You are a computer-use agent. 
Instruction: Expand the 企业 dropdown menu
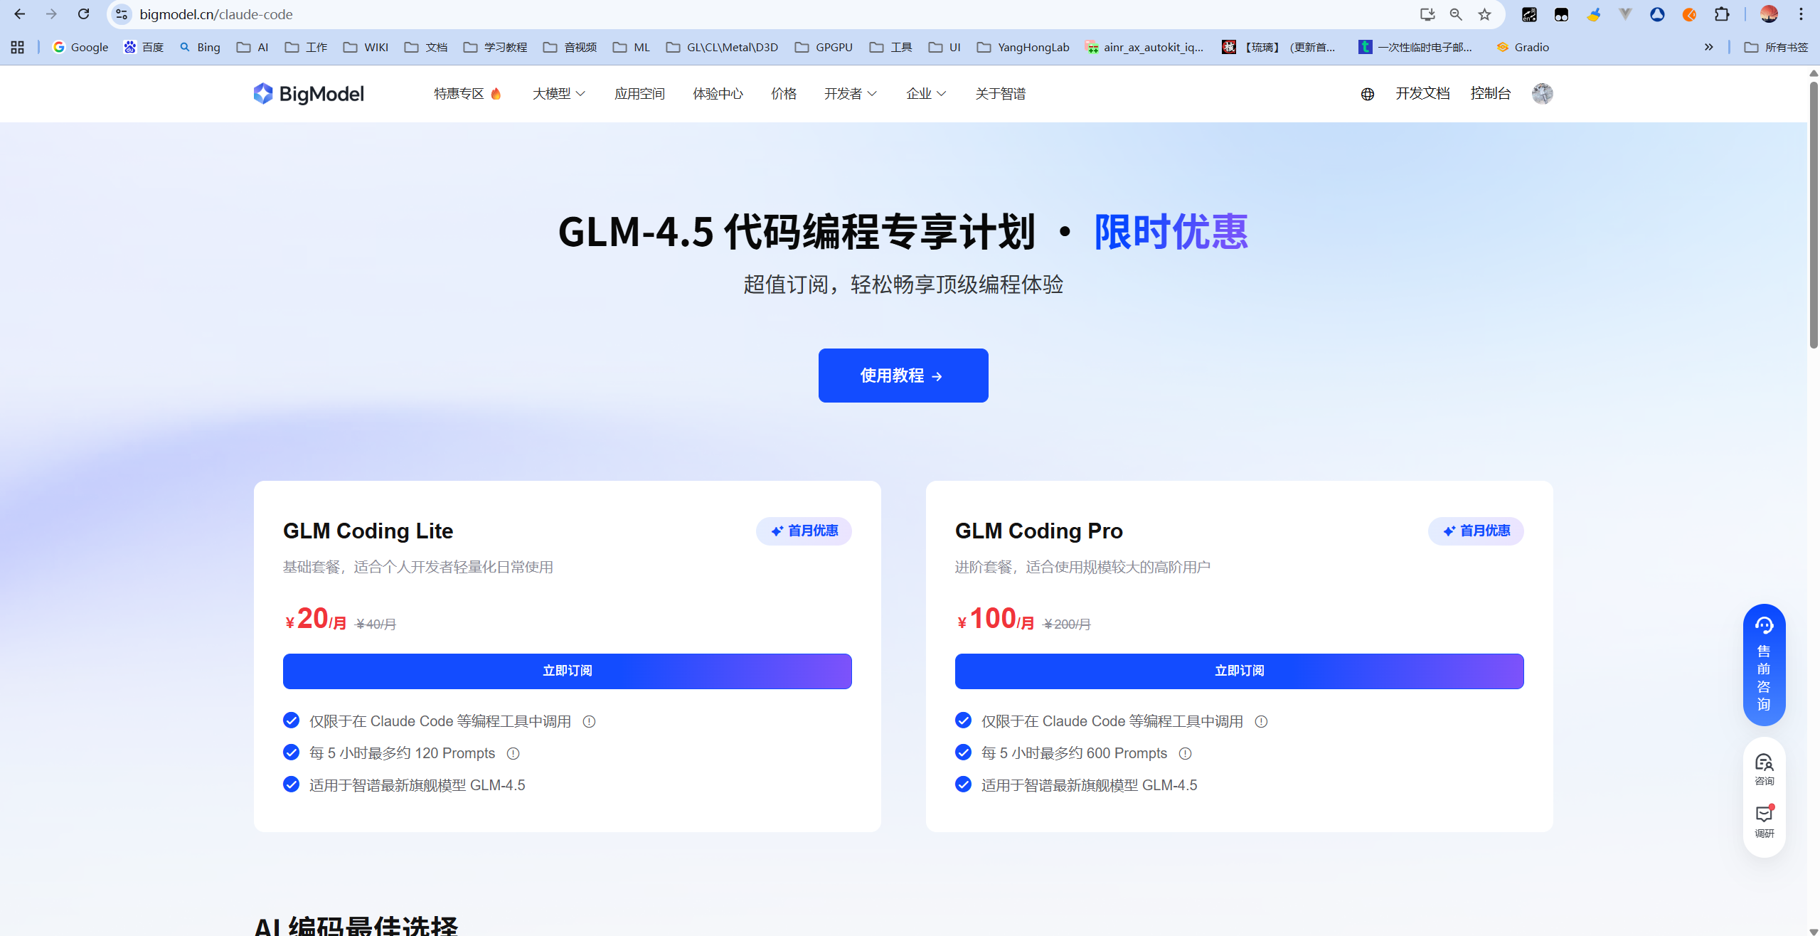point(926,93)
